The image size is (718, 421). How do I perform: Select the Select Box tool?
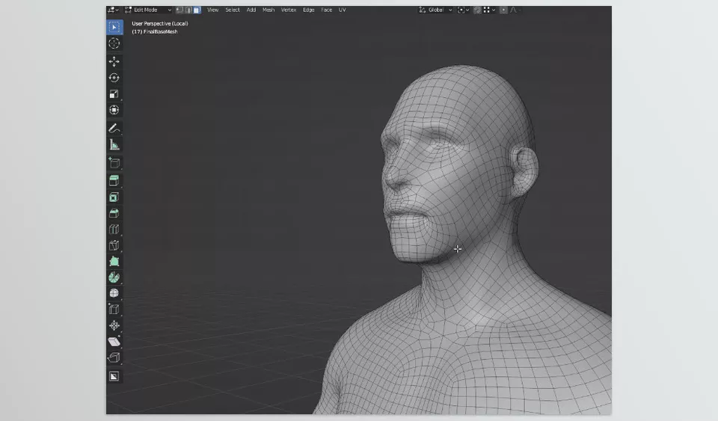click(x=114, y=27)
